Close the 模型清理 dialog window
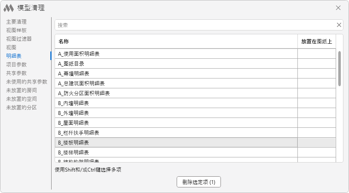 coord(339,8)
